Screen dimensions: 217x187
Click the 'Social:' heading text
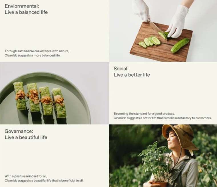121,69
